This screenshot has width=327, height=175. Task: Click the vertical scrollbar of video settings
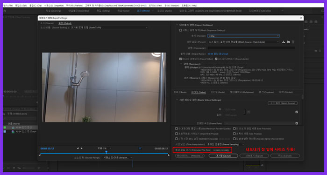tap(302, 97)
